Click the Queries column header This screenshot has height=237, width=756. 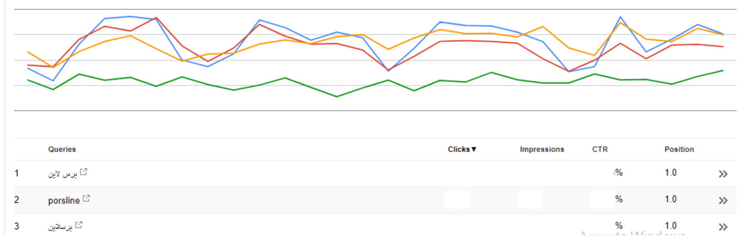[x=62, y=149]
